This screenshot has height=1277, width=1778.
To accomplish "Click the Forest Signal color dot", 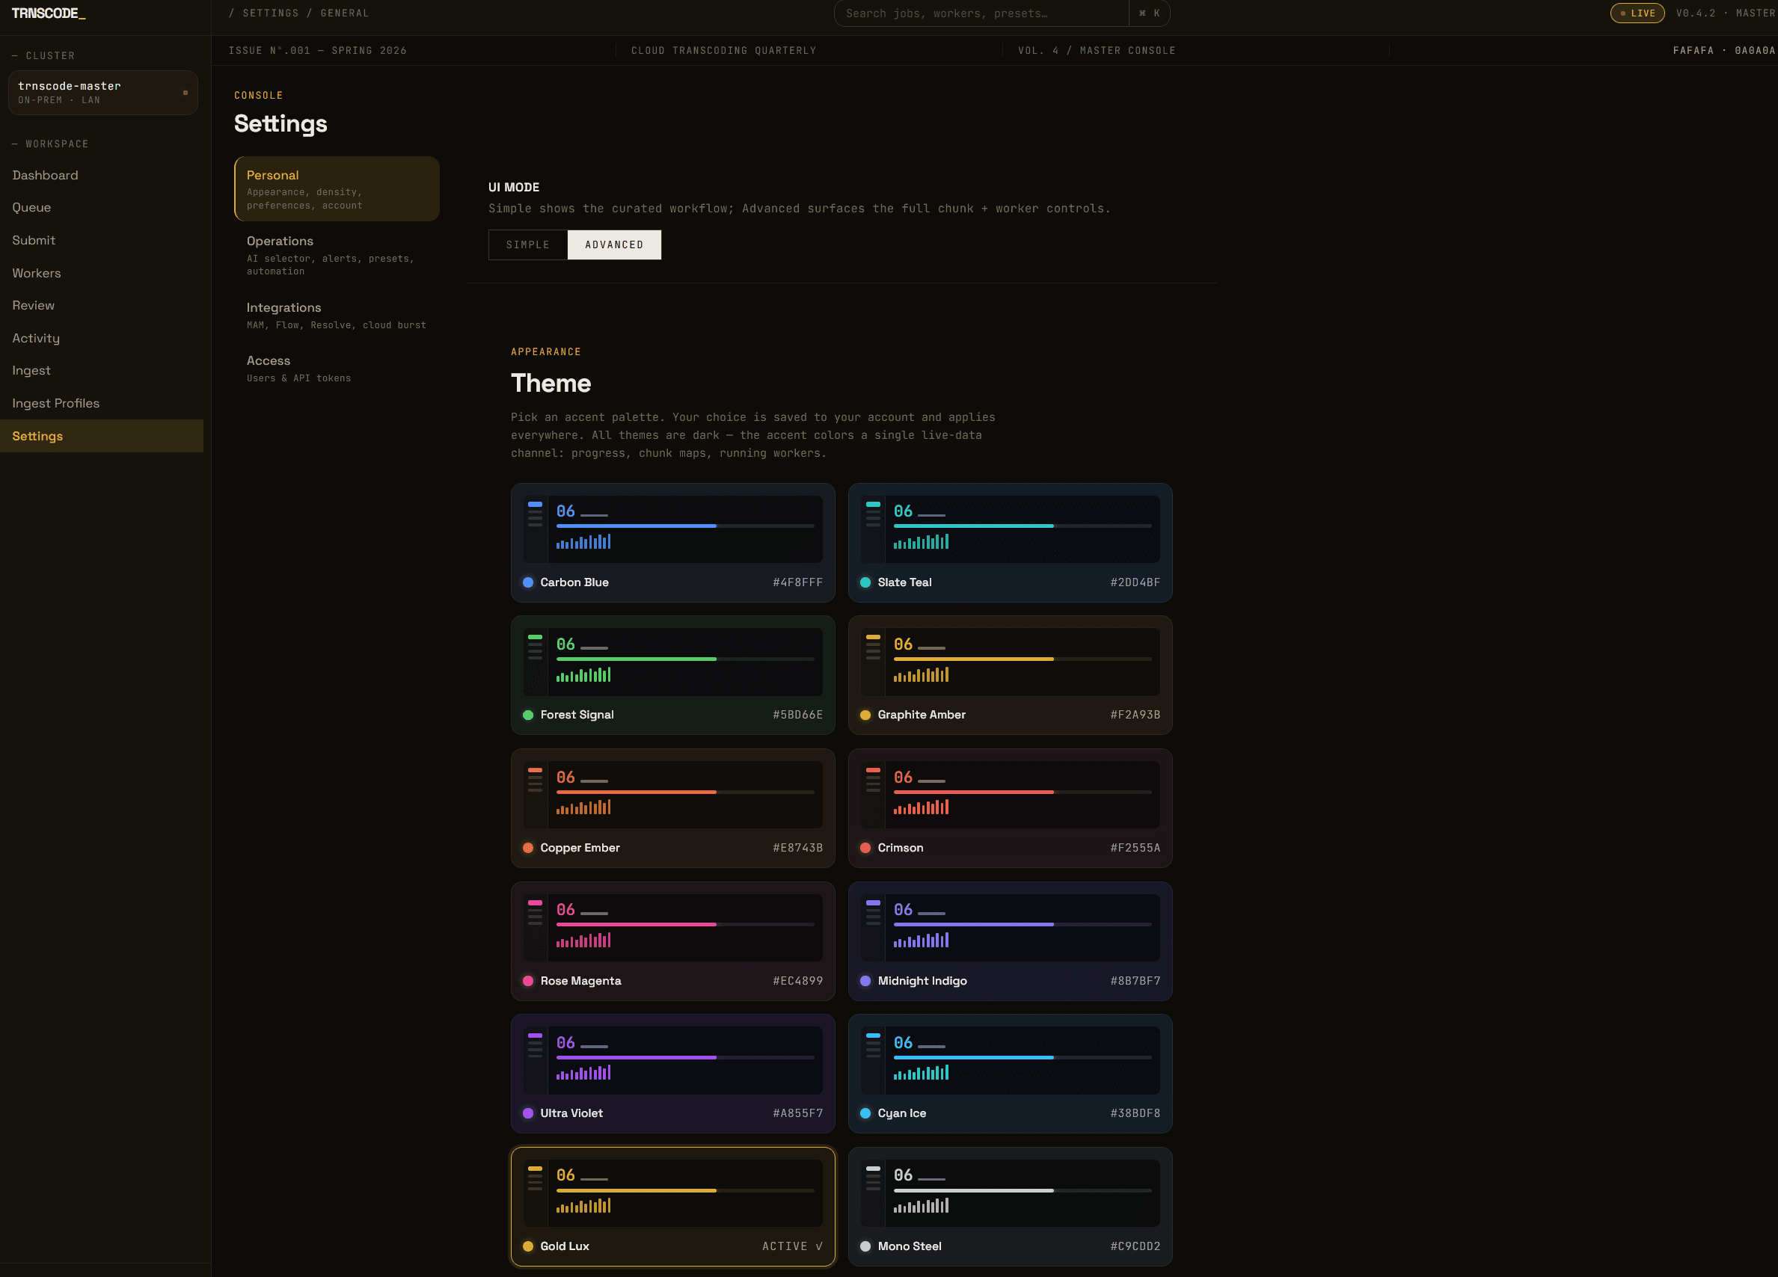I will coord(527,715).
